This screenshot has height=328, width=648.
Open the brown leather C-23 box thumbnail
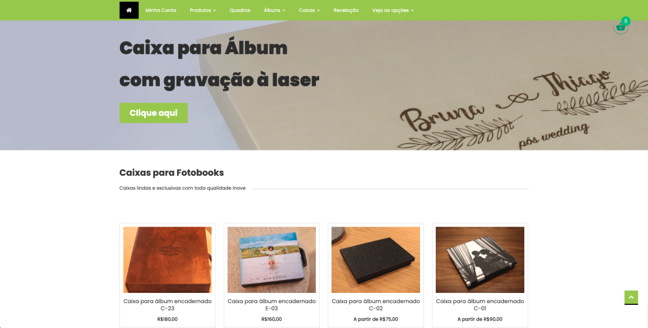point(167,260)
